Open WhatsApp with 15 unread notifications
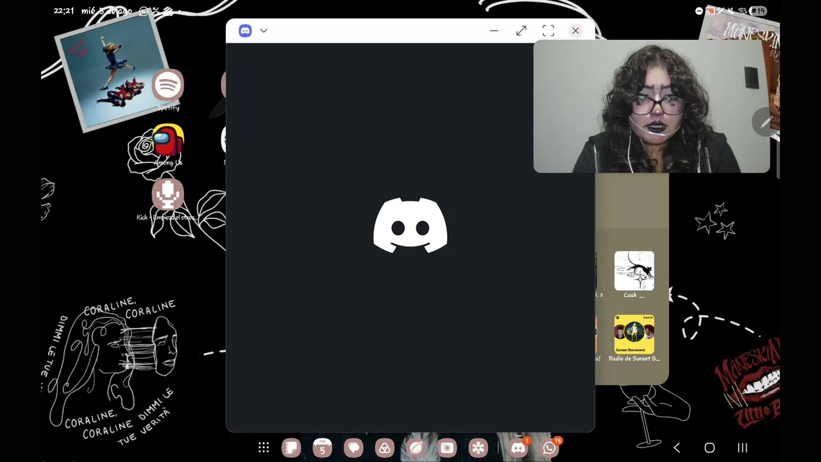 [x=550, y=448]
